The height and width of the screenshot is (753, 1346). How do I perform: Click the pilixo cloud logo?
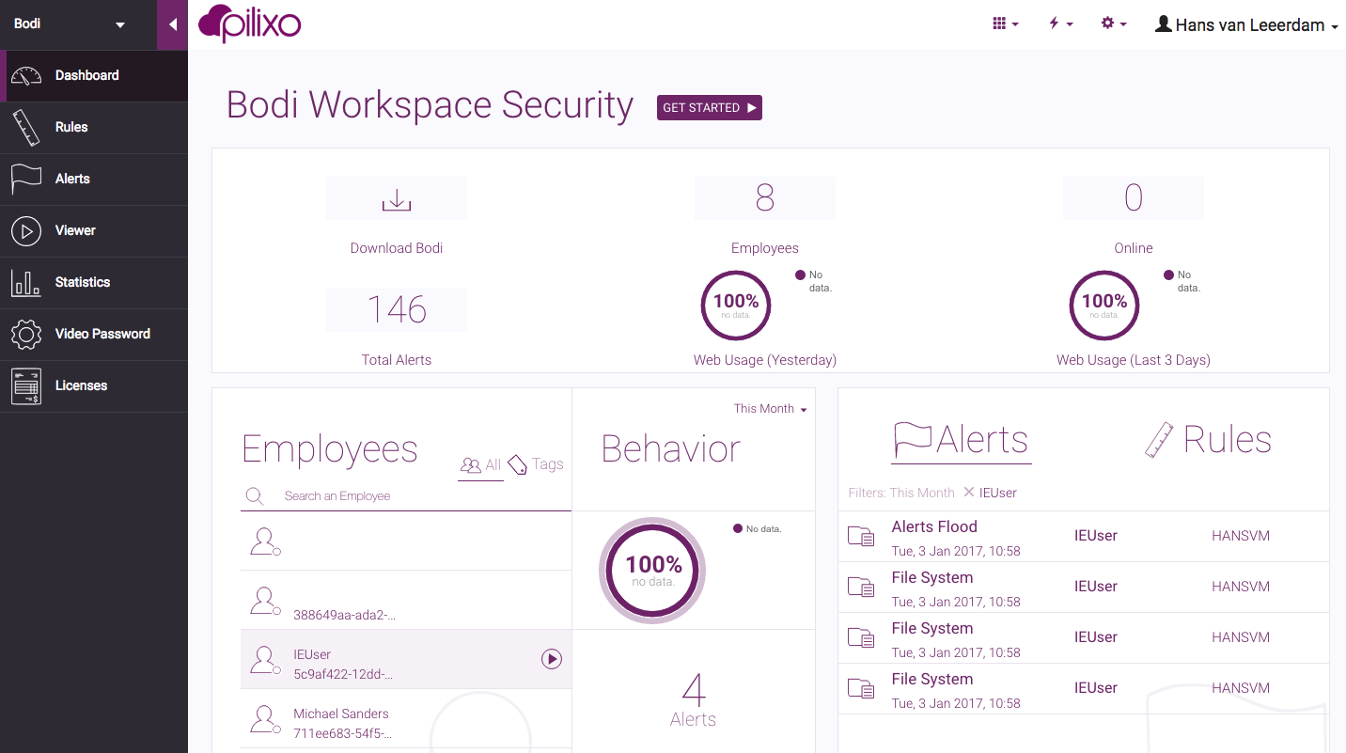(250, 24)
